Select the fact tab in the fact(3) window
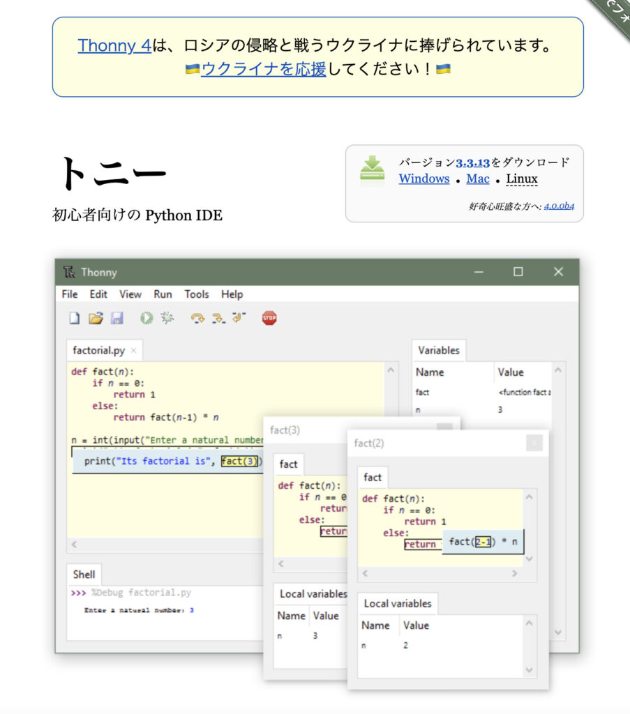This screenshot has width=630, height=714. point(288,464)
